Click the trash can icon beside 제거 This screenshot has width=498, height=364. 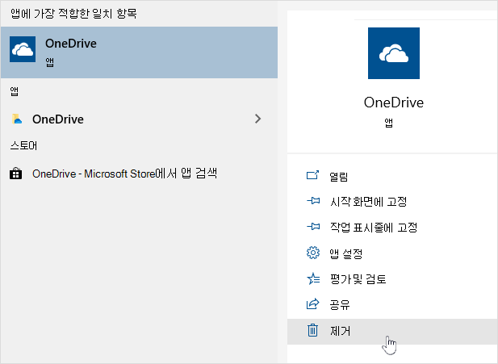(x=313, y=330)
